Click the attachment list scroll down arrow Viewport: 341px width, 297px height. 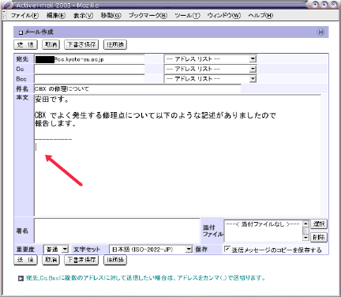(305, 238)
